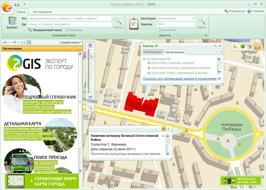
Task: Click the ПОДРОБНЫЙ СПРАВОЧНИК banner heading
Action: coord(49,97)
